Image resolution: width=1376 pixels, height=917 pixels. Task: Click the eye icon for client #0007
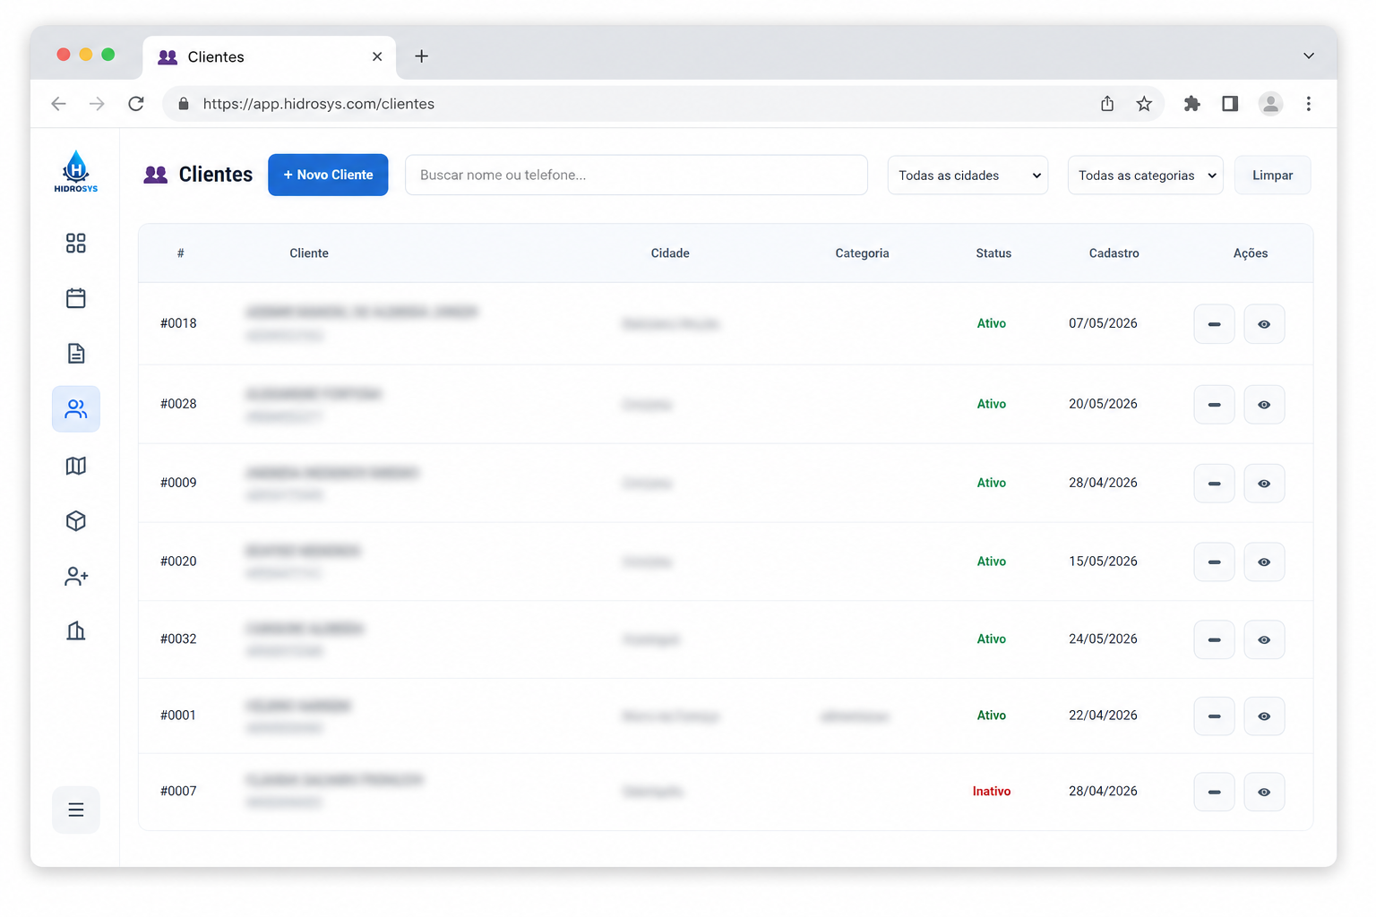pyautogui.click(x=1264, y=793)
